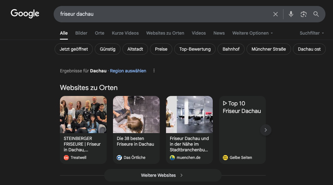Open 'Die 38 besten Friseure in Dachau'

pyautogui.click(x=135, y=141)
